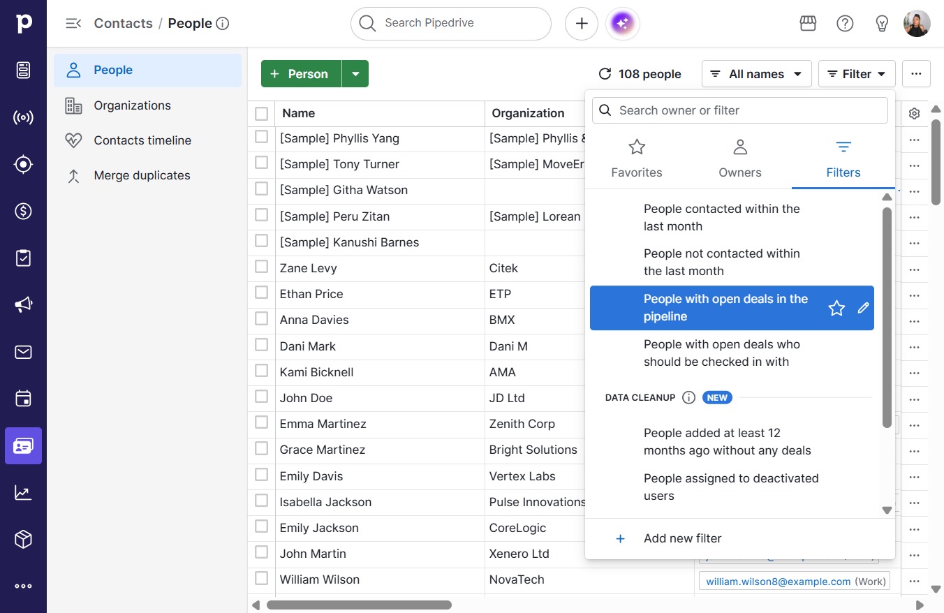Switch to the Owners tab

tap(740, 158)
